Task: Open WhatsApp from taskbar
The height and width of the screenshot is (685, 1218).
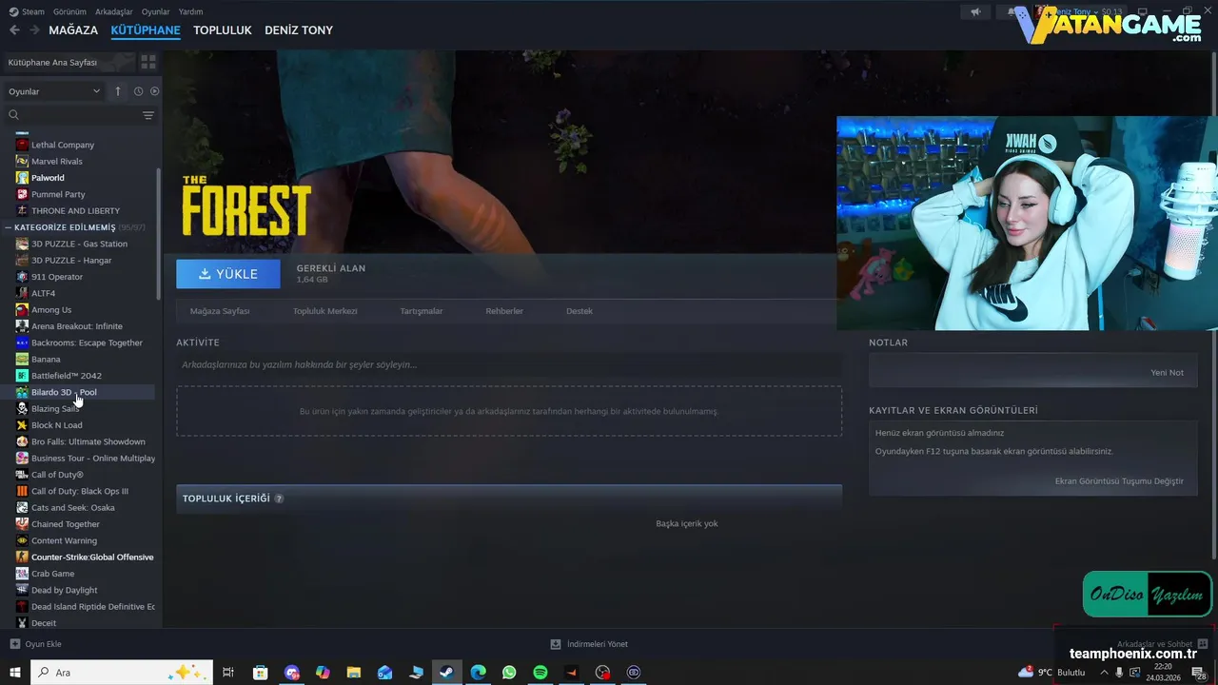Action: 509,672
